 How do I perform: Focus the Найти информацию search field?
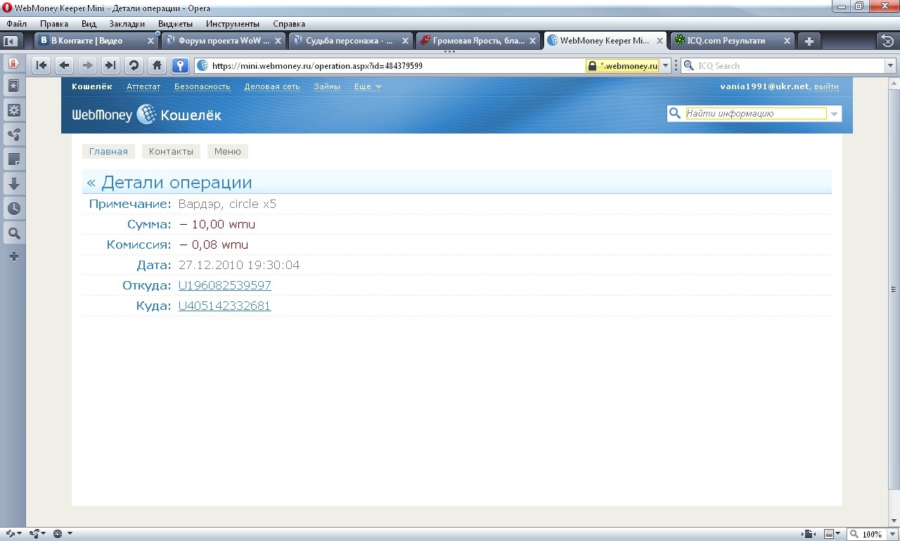coord(756,114)
